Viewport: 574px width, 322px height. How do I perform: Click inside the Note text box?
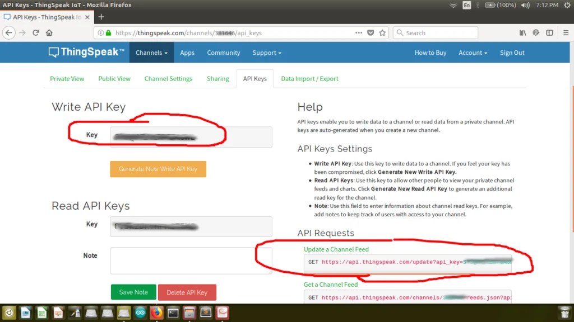[x=191, y=261]
